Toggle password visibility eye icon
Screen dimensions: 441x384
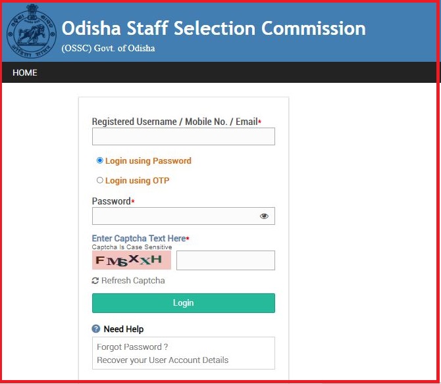(264, 216)
